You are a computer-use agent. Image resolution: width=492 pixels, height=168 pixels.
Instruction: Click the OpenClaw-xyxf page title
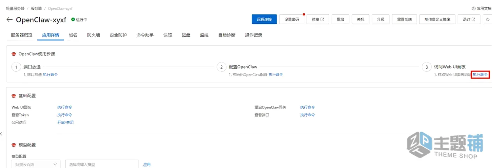coord(41,20)
